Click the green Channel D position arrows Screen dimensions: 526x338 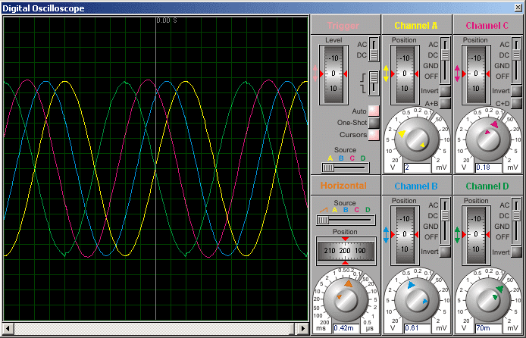pos(457,235)
